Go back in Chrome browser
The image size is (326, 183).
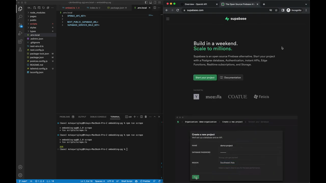coord(167,10)
